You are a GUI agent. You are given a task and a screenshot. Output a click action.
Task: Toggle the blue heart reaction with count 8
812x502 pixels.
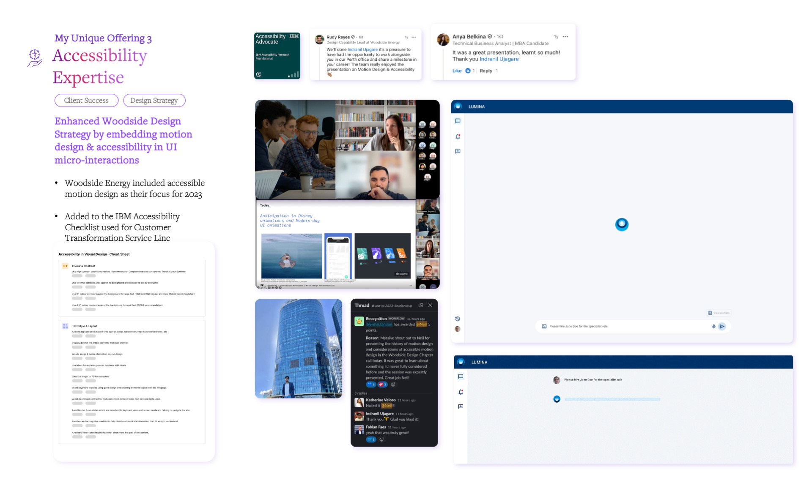click(x=371, y=385)
